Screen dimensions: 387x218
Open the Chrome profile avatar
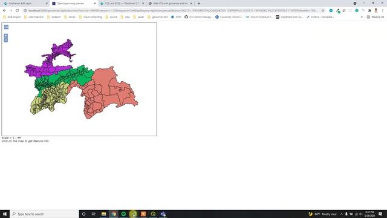coord(376,11)
